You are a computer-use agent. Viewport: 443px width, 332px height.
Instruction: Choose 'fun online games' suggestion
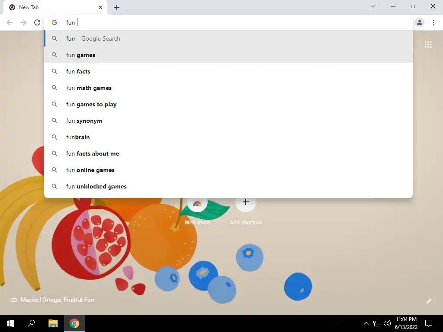(x=228, y=169)
